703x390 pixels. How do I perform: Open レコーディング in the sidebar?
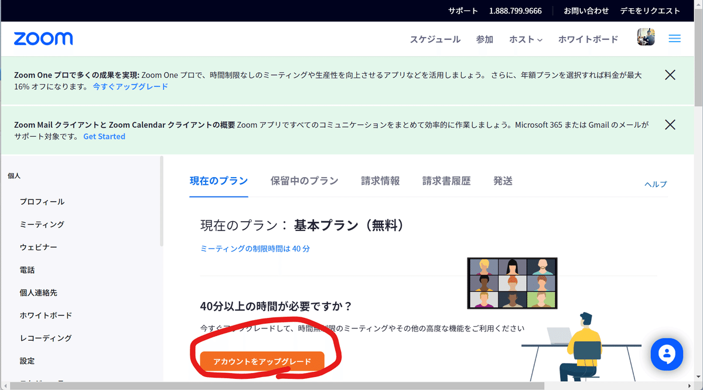46,338
